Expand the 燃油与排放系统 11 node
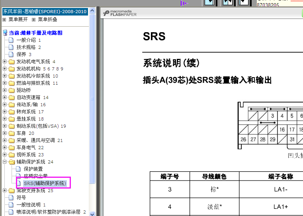 [x=4, y=83]
